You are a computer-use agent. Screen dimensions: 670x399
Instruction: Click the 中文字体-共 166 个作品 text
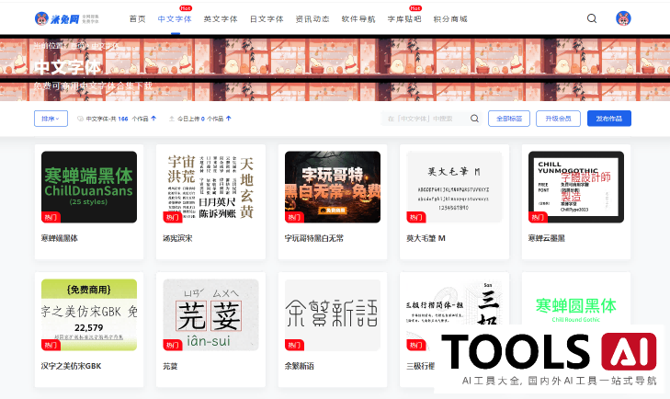pos(117,119)
